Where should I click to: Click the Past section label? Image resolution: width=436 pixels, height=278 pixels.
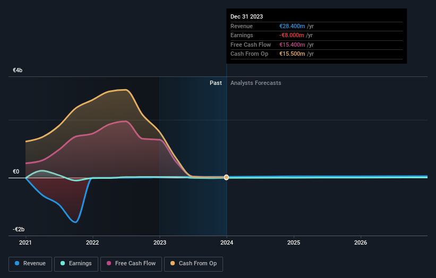pos(216,83)
